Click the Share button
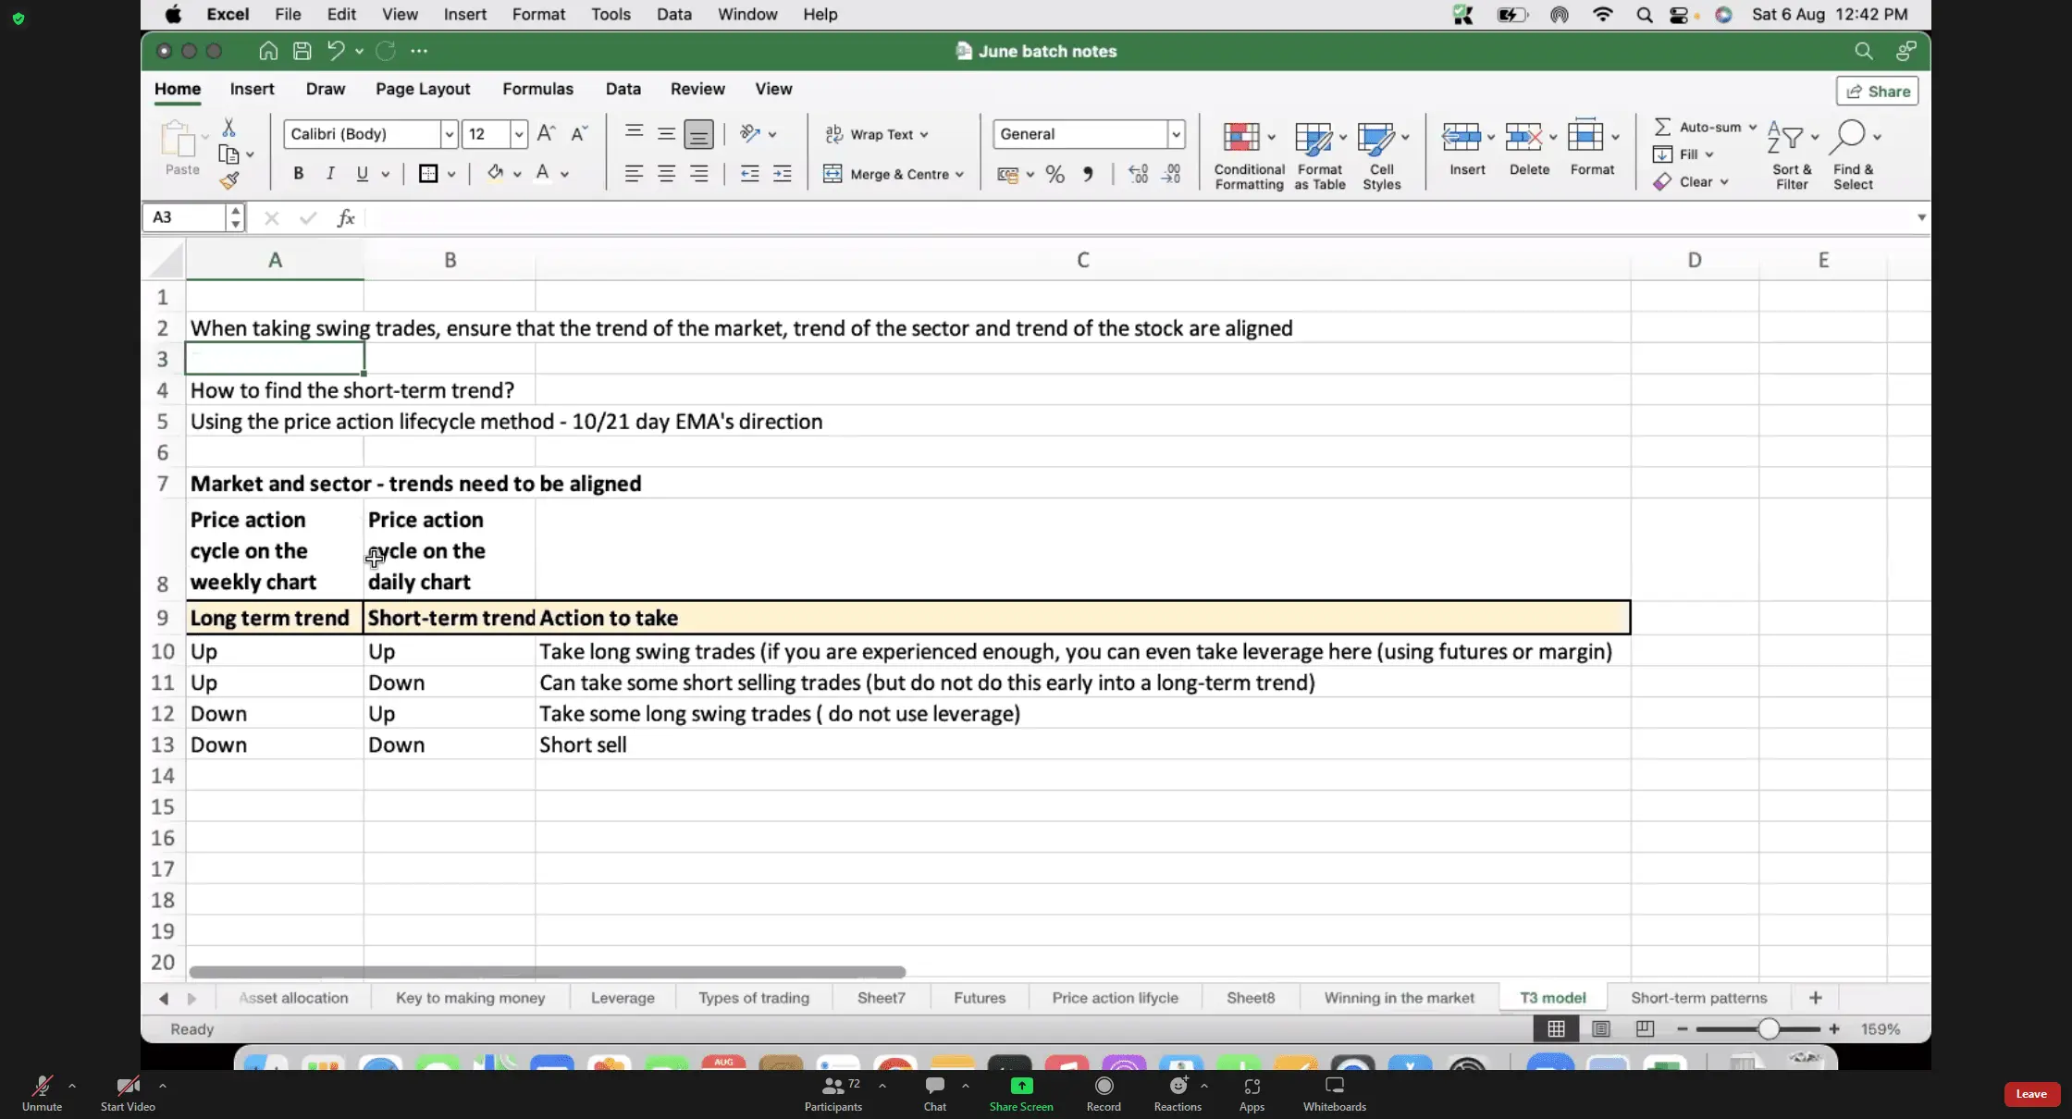Viewport: 2072px width, 1119px height. point(1877,91)
